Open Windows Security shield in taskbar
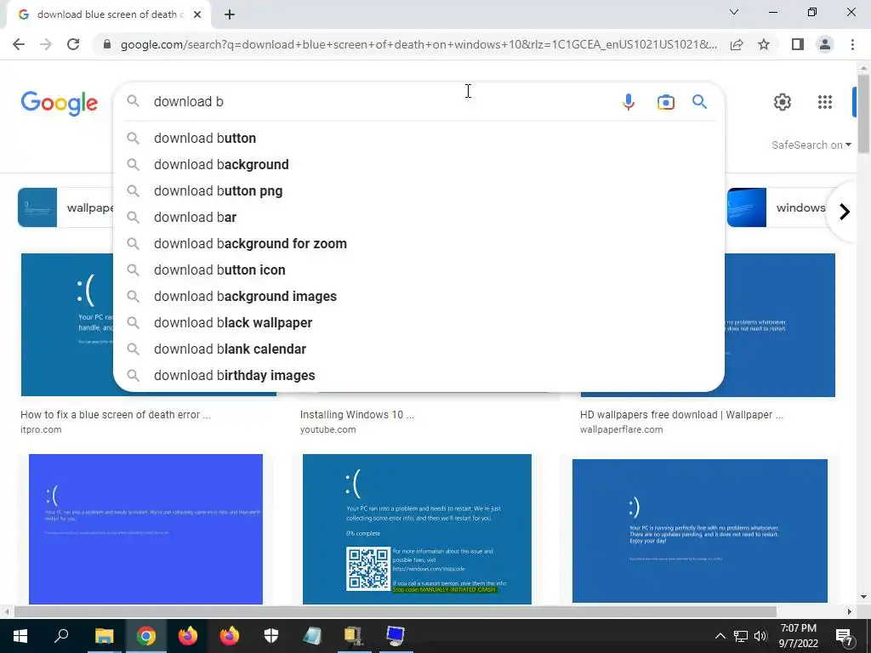The width and height of the screenshot is (871, 653). pyautogui.click(x=271, y=636)
